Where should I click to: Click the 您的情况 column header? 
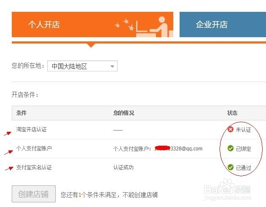(124, 113)
